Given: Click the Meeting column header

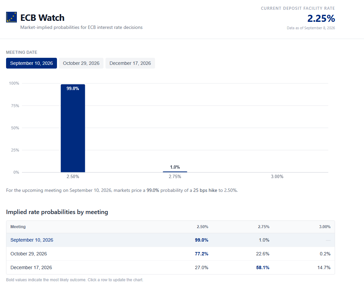Looking at the screenshot, I should (x=18, y=227).
